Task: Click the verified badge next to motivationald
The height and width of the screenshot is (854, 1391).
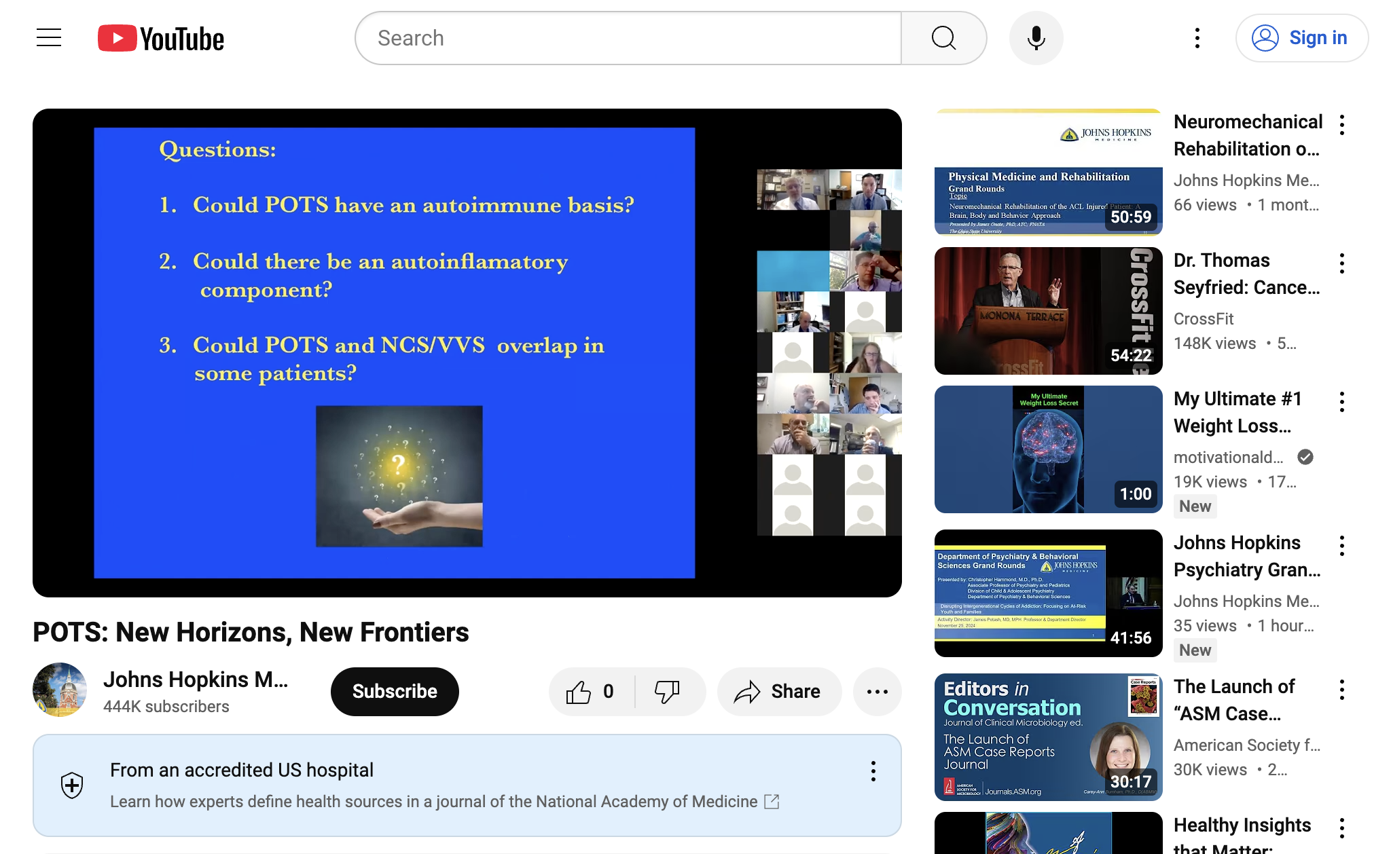Action: click(x=1305, y=458)
